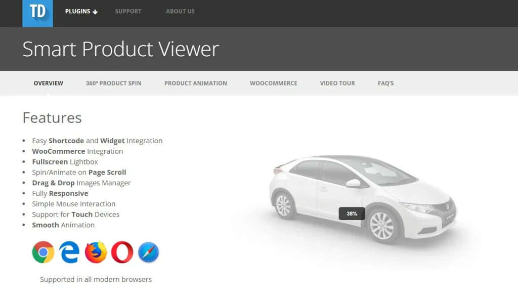Go to About Us
Screen dimensions: 518x298
tap(181, 11)
